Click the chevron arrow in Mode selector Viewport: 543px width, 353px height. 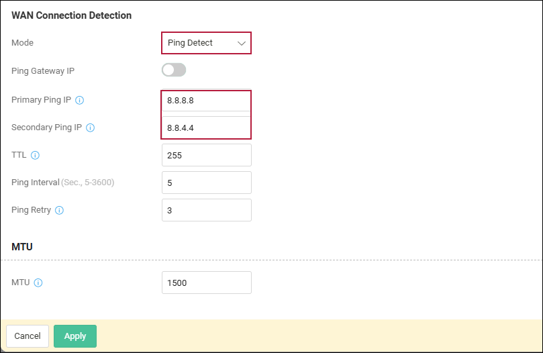coord(242,44)
